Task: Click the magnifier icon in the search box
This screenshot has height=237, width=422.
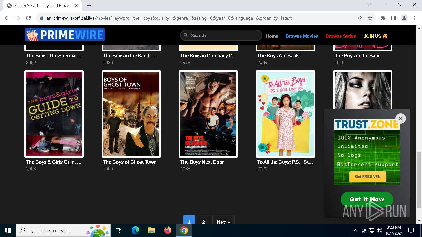Action: point(186,35)
